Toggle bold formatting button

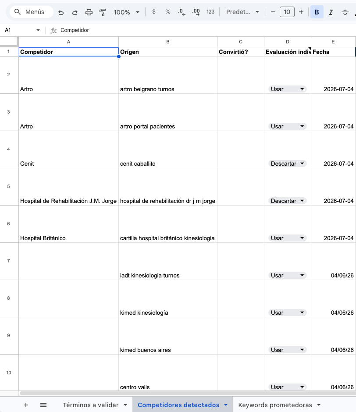point(317,12)
